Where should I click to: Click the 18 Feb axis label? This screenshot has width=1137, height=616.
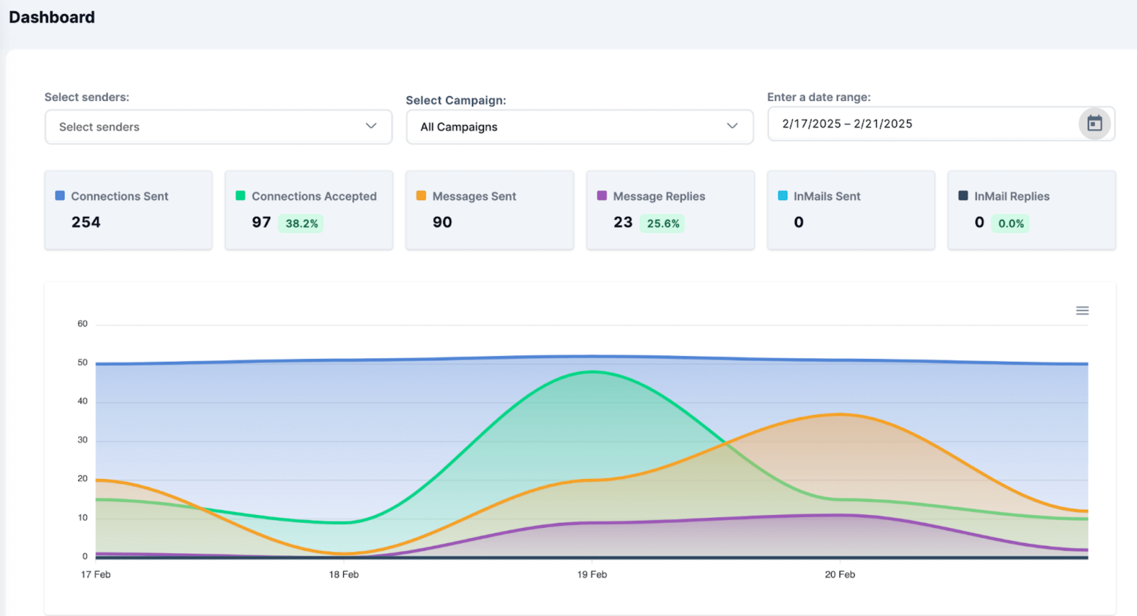(344, 574)
